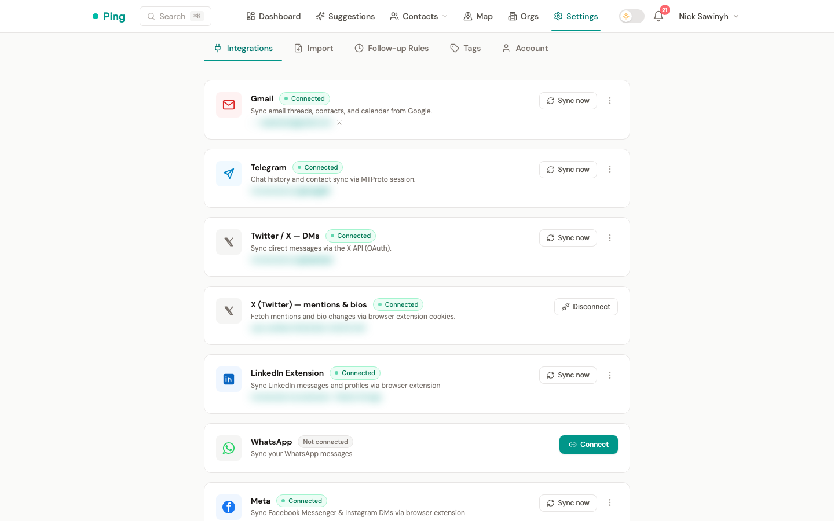The width and height of the screenshot is (834, 521).
Task: Switch to the Integrations tab
Action: click(x=243, y=48)
